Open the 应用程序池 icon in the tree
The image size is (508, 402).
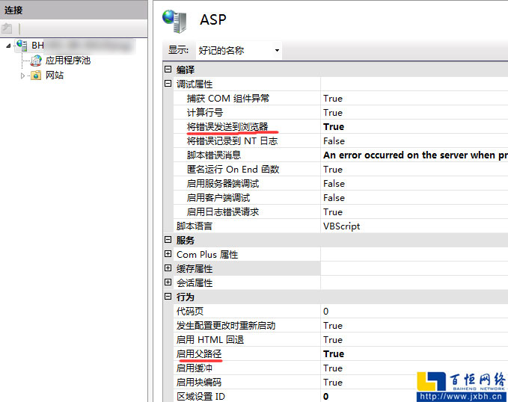click(x=36, y=61)
